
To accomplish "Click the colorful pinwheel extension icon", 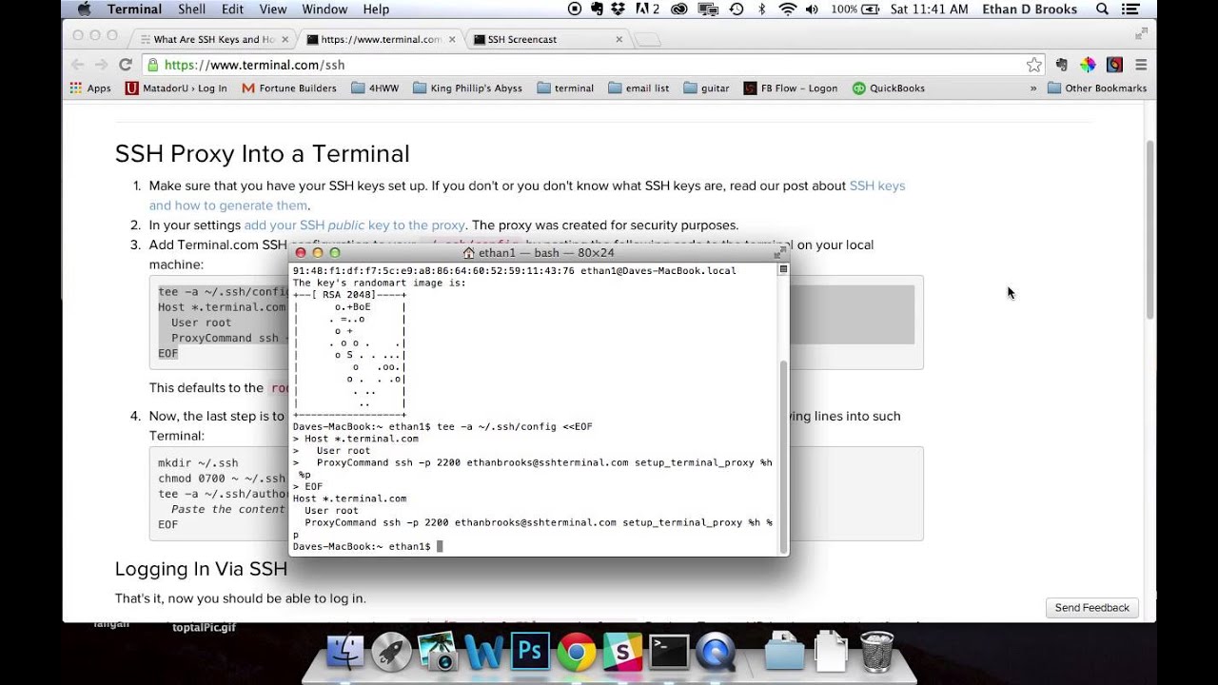I will (1088, 65).
